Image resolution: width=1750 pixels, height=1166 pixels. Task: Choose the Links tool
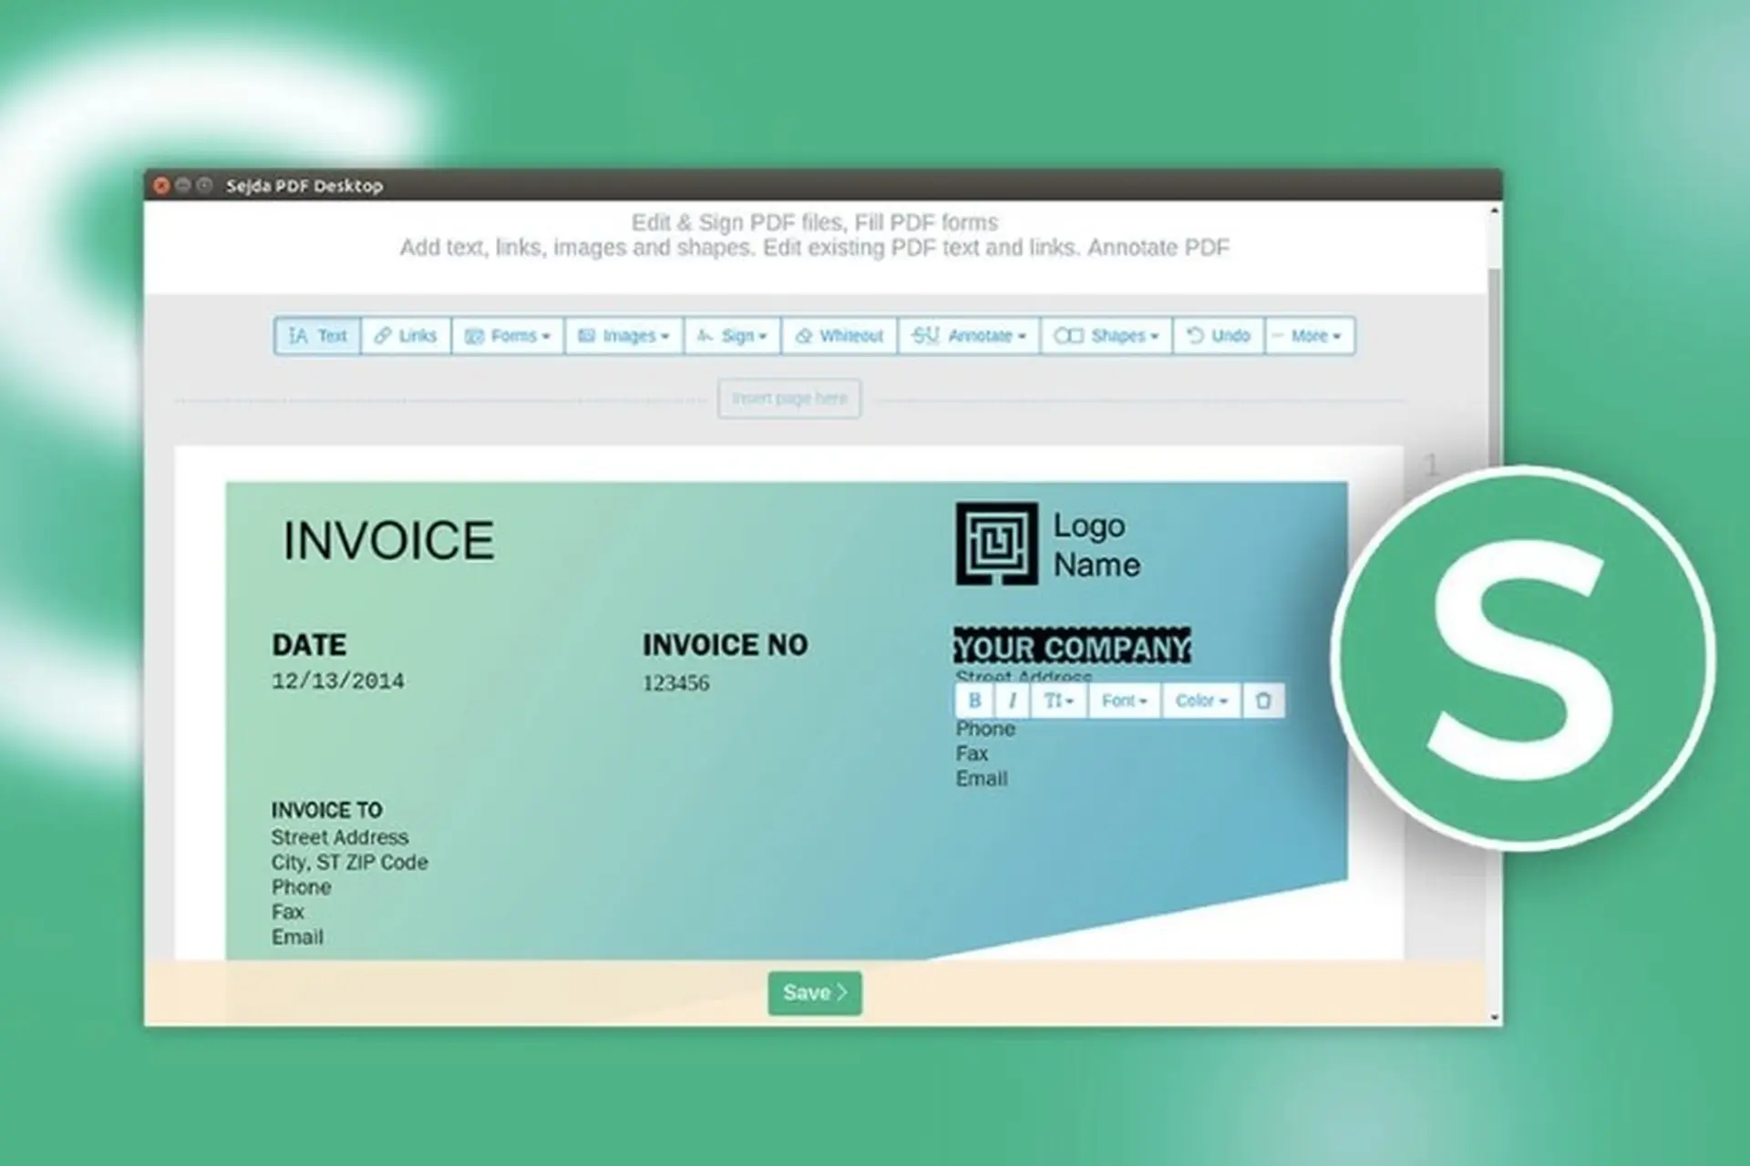click(x=406, y=335)
